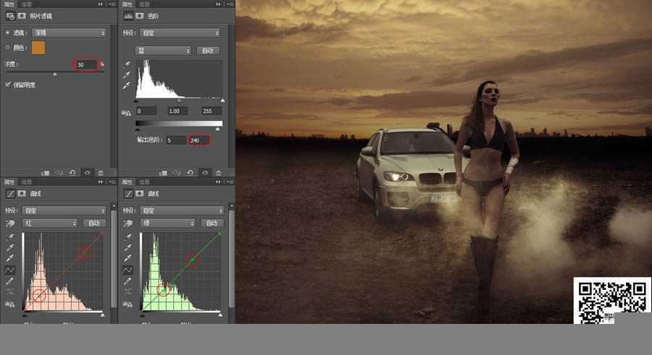The width and height of the screenshot is (652, 355).
Task: Switch to 信息 tab in Photo Filter panel
Action: point(27,4)
